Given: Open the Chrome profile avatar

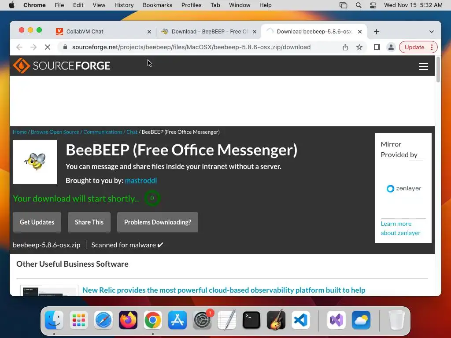Looking at the screenshot, I should click(x=391, y=47).
